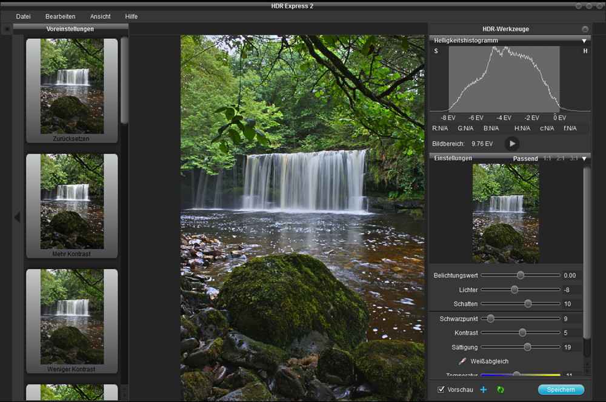Click the play button next to Bildbereich
Screen dimensions: 606x402
512,144
